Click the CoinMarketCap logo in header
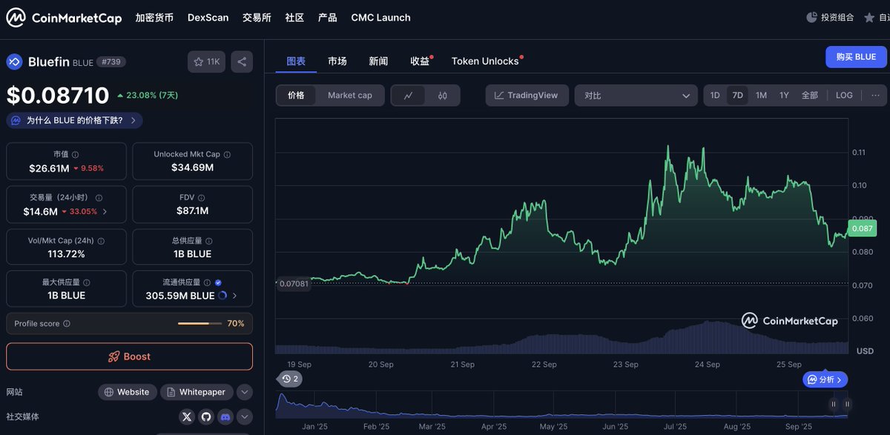 coord(64,18)
